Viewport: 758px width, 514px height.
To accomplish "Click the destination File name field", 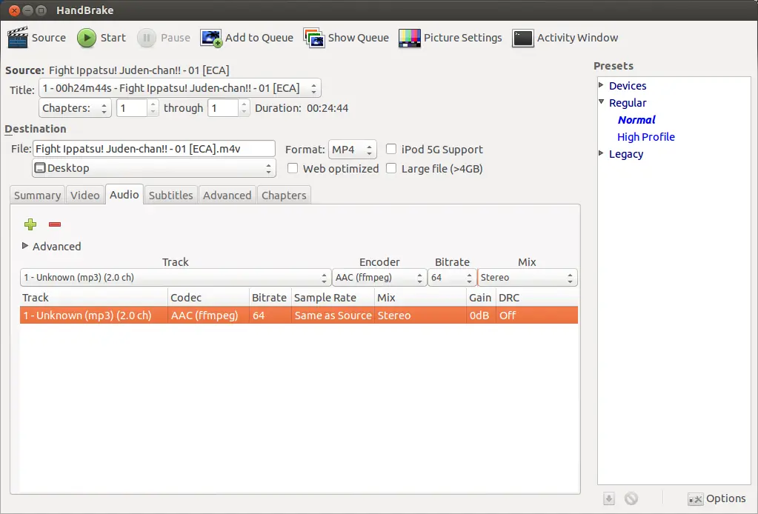I will click(153, 149).
